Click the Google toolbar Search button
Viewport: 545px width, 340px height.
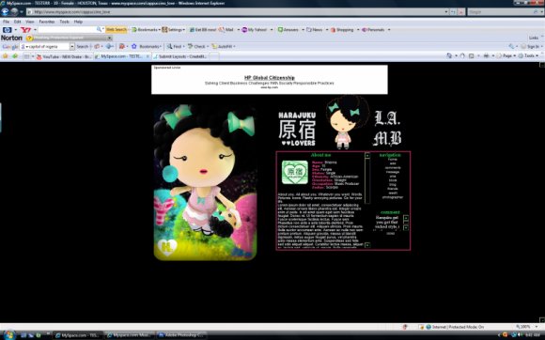(x=82, y=47)
